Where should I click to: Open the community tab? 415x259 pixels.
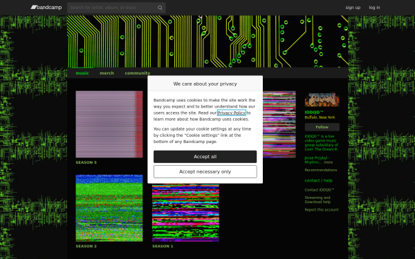click(x=138, y=73)
